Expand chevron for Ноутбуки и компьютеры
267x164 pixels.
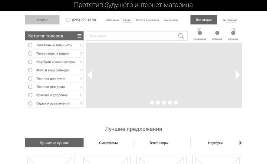81,62
